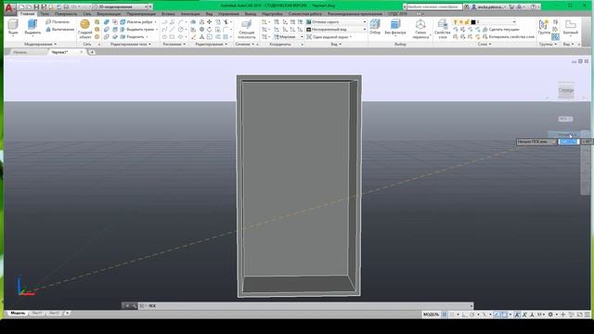Click the black layer color swatch
594x334 pixels.
point(473,22)
